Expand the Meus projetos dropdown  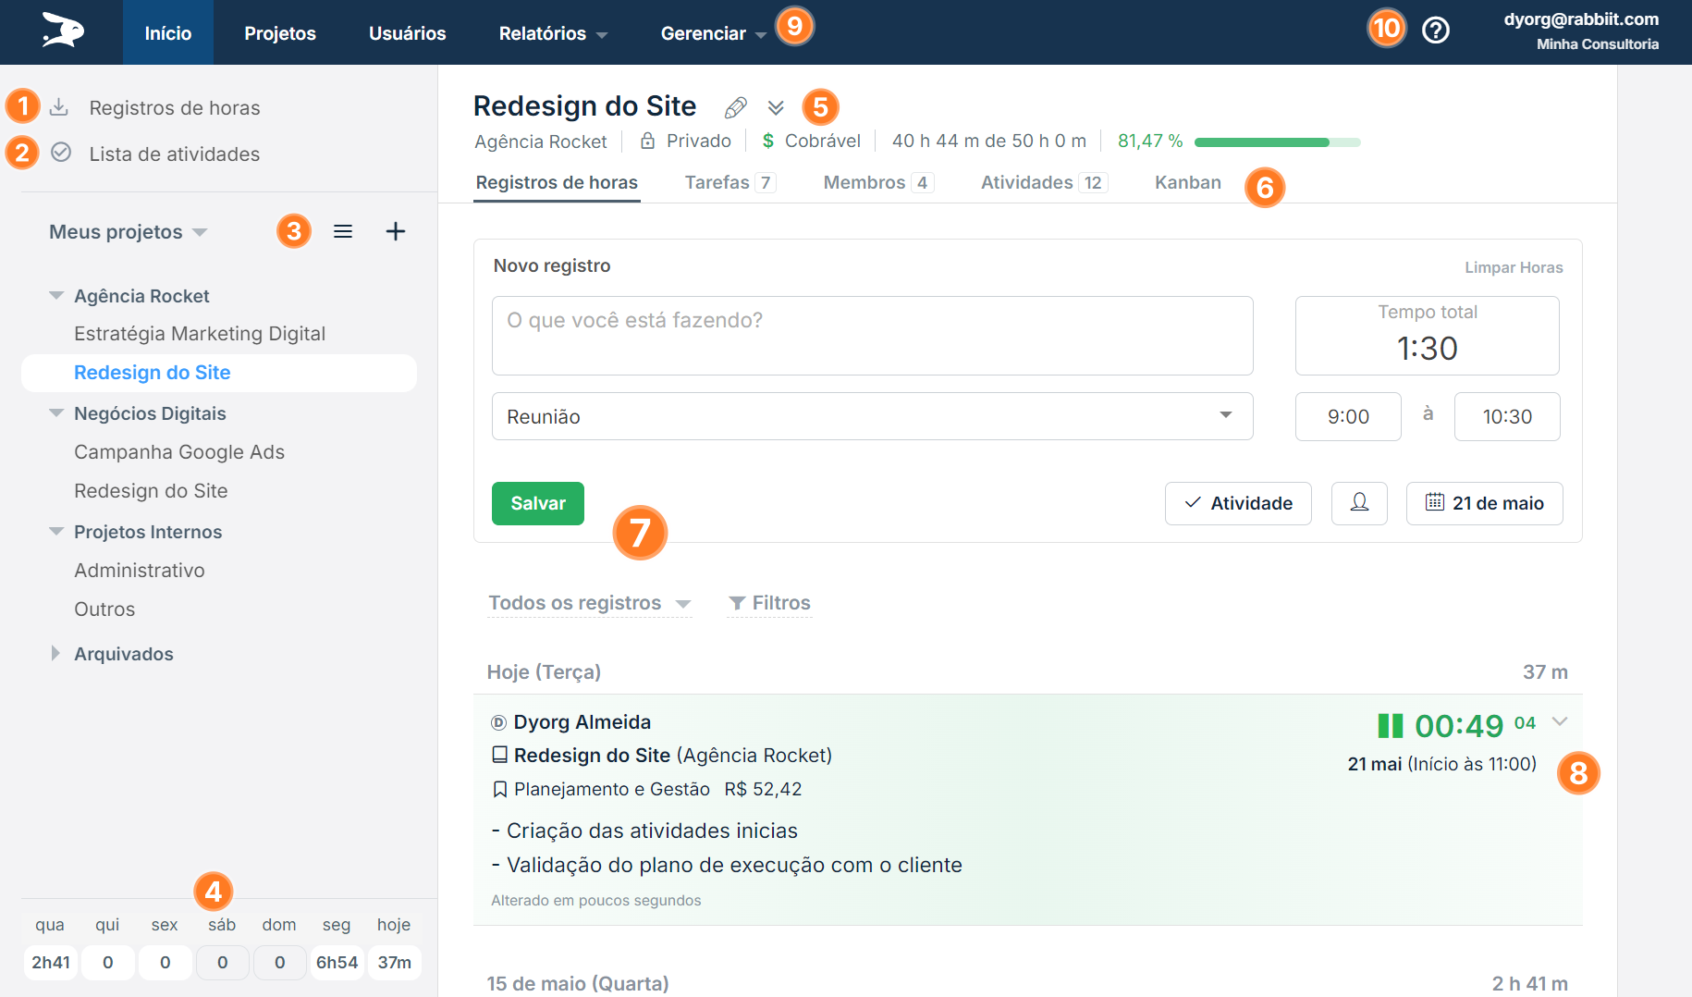click(128, 231)
